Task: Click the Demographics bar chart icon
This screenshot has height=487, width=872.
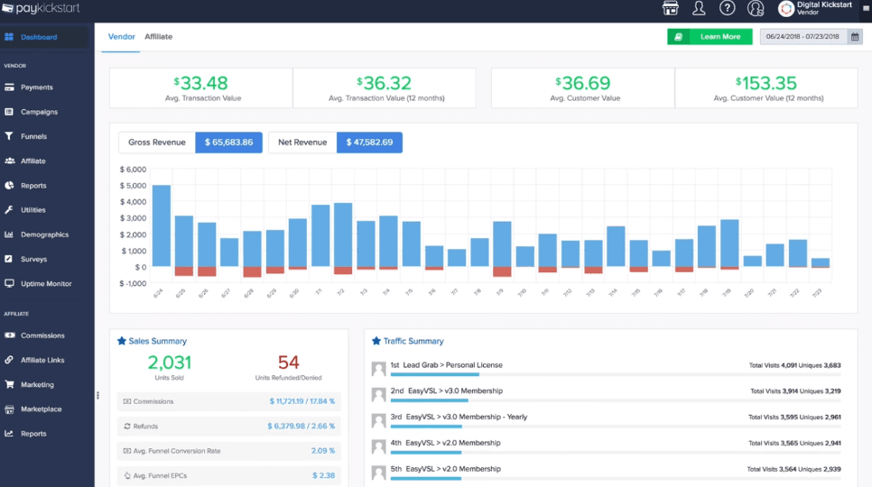Action: 9,234
